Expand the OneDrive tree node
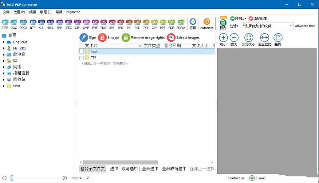The image size is (319, 183). 4,42
